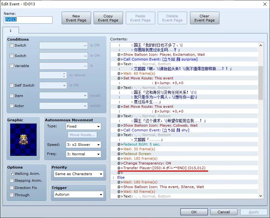Viewport: 270px width, 218px height.
Task: Enable the first Switch condition checkbox
Action: click(11, 45)
